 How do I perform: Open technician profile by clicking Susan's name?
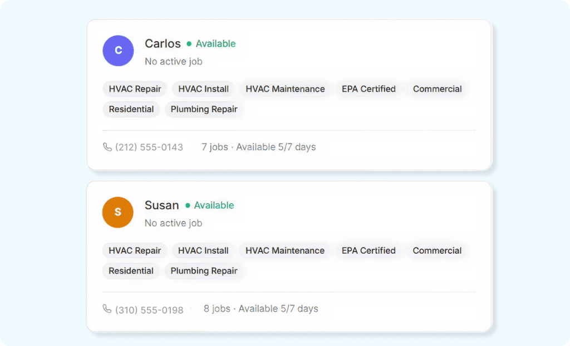click(161, 205)
